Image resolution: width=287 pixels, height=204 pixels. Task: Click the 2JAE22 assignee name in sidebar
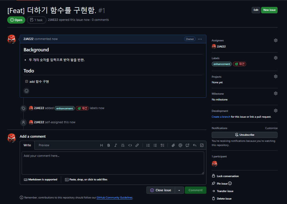click(221, 46)
